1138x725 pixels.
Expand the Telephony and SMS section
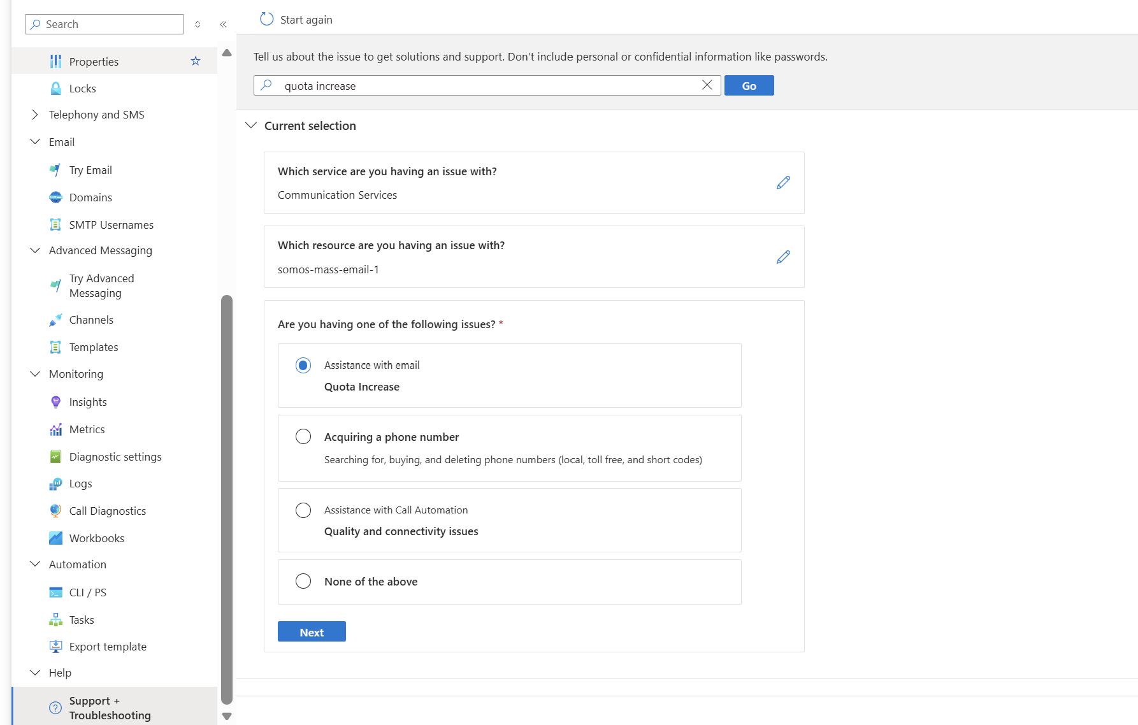[35, 115]
